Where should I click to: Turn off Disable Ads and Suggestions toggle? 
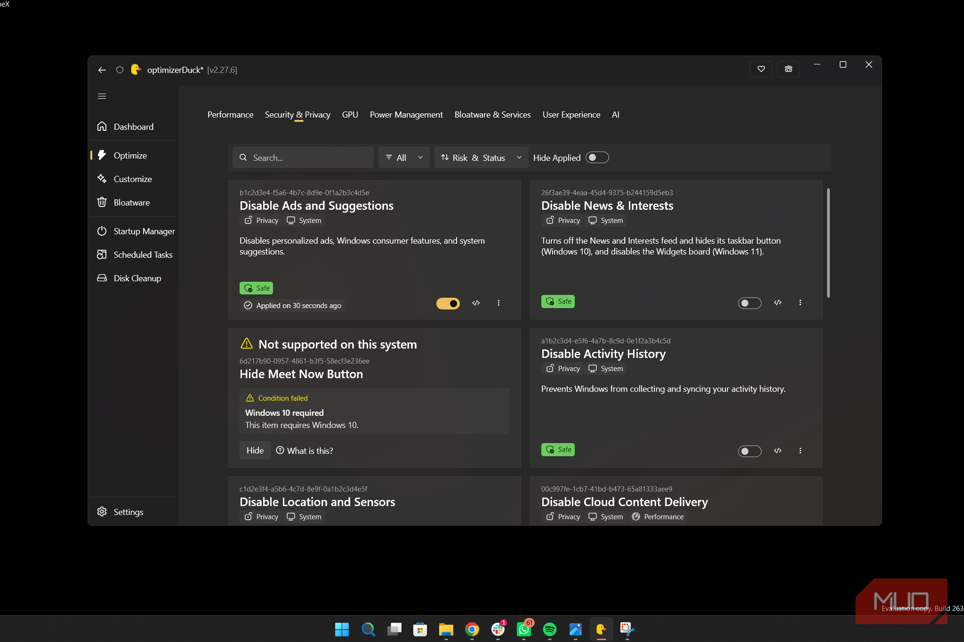[x=448, y=303]
